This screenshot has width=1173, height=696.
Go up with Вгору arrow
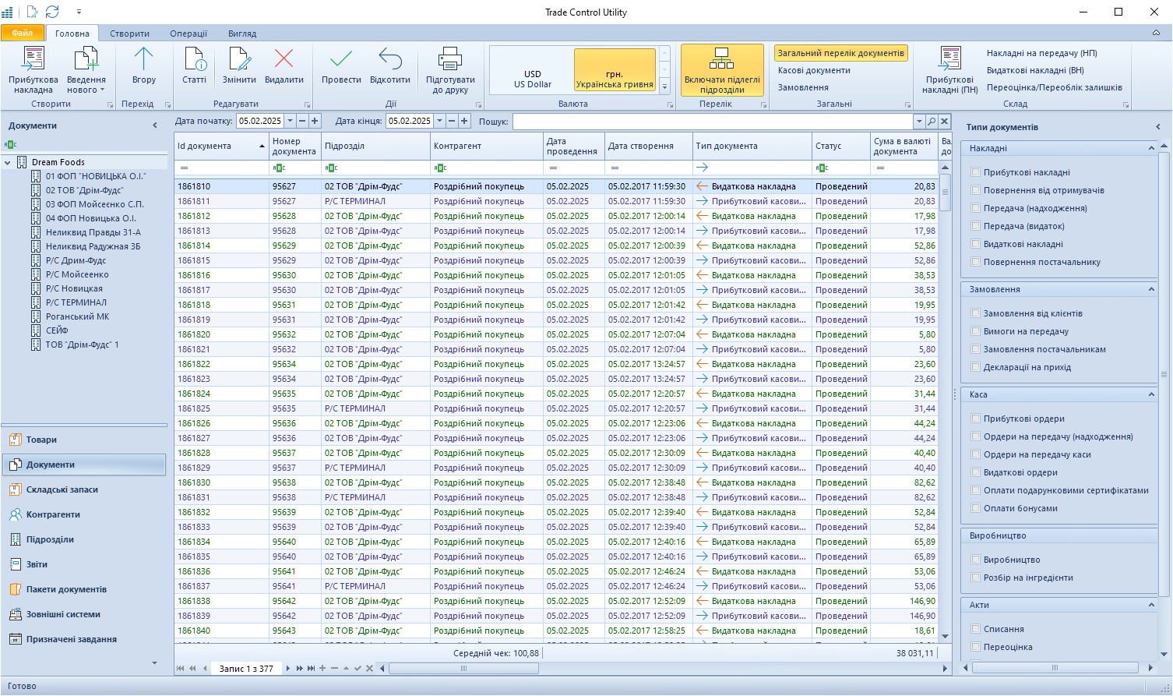pyautogui.click(x=143, y=65)
